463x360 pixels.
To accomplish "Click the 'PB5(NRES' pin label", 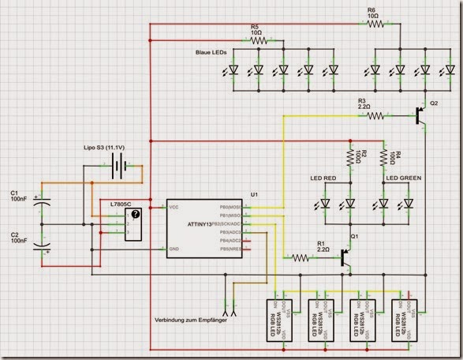I will tap(230, 249).
